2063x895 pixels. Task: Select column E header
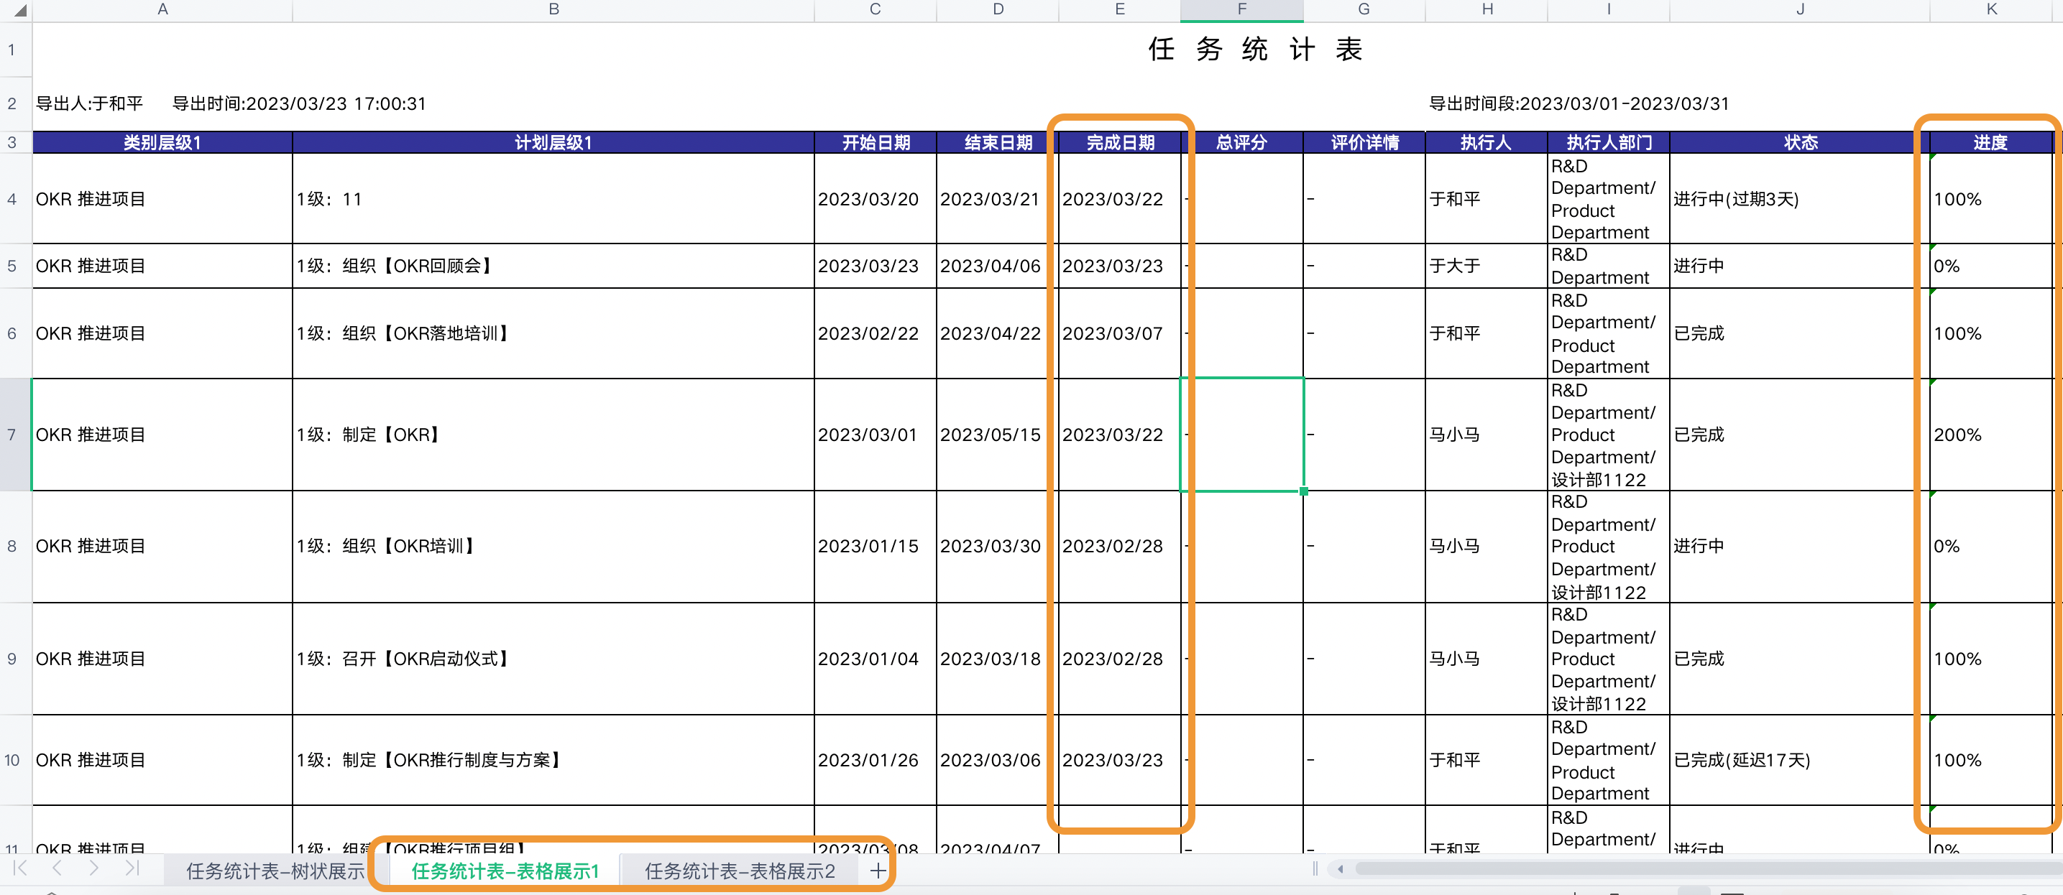(1120, 9)
